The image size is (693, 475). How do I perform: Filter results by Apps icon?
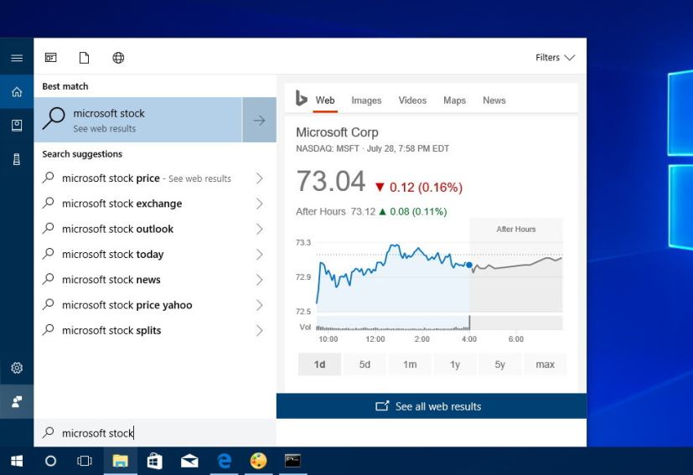point(51,58)
